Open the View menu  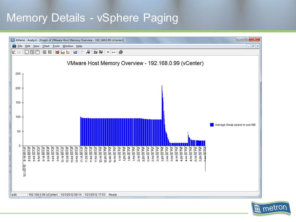pyautogui.click(x=36, y=46)
